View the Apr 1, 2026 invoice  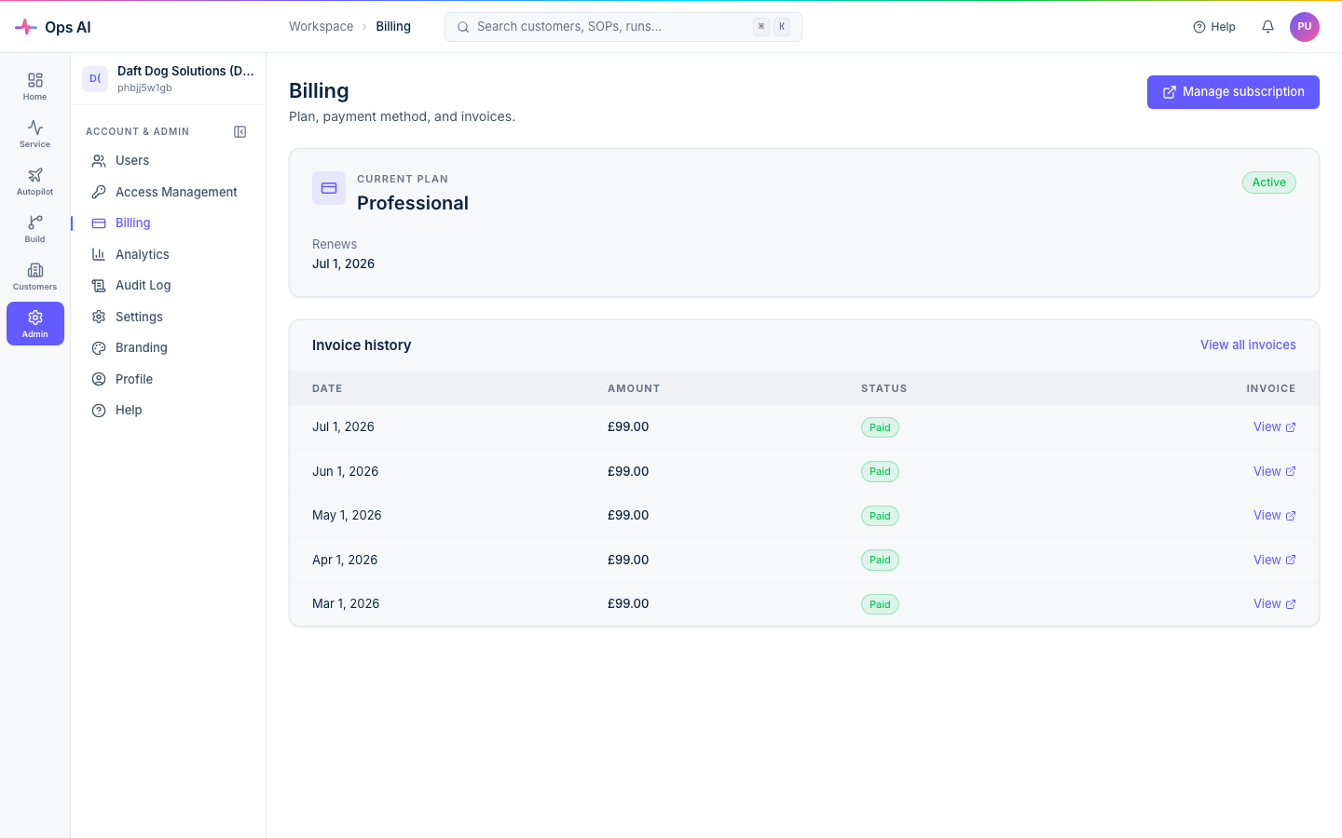[x=1274, y=561]
